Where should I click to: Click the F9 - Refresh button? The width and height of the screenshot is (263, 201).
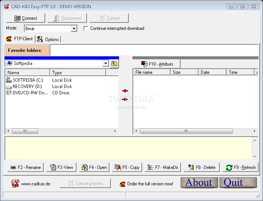[x=240, y=167]
